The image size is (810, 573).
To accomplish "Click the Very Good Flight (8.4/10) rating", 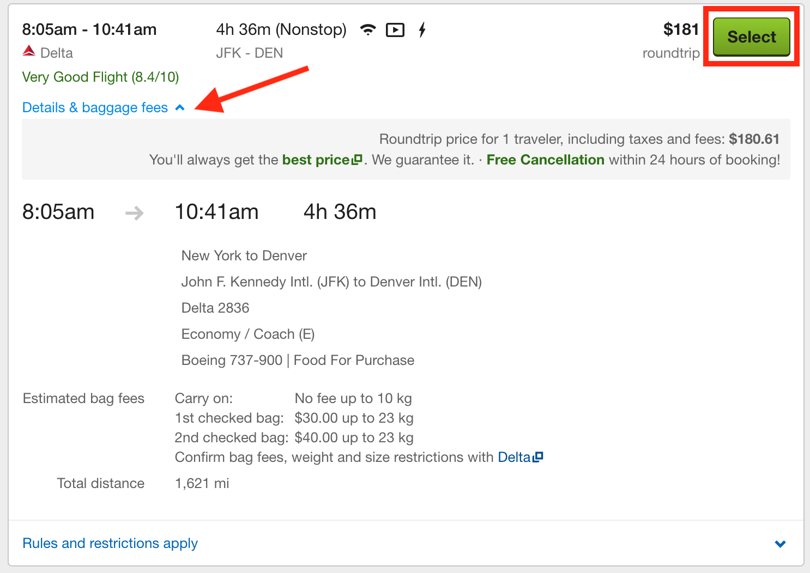I will coord(100,77).
